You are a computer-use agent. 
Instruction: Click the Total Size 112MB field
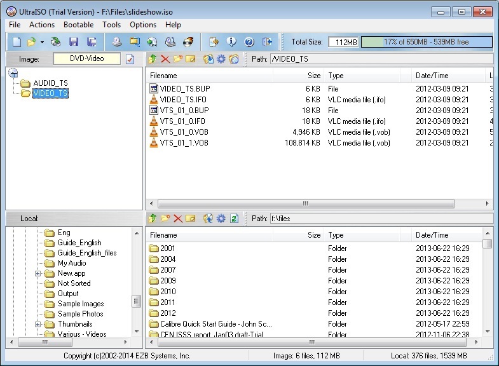pos(343,42)
